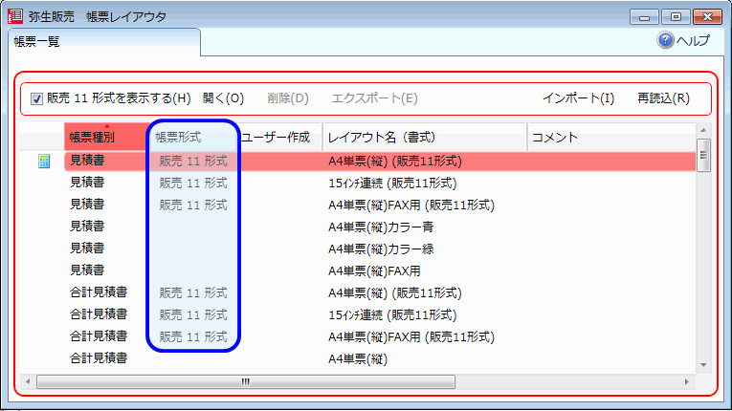Sort by the ユーザー作成 column header
This screenshot has height=411, width=732.
[279, 137]
